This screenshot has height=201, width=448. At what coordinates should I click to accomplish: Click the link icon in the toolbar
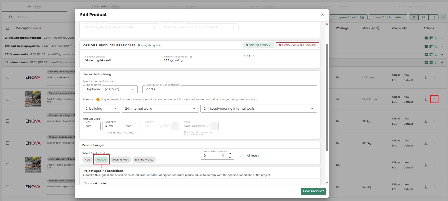pos(423,17)
